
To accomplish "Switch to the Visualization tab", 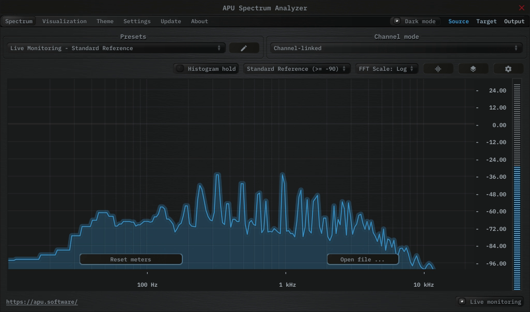I will click(x=65, y=21).
